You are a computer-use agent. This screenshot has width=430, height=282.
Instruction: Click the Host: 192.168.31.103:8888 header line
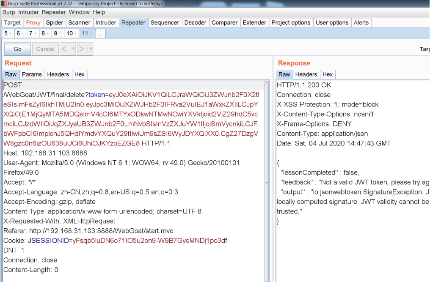coord(45,153)
